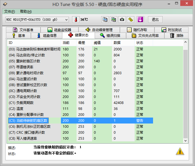Image resolution: width=195 pixels, height=166 pixels.
Task: Click the 退出 exit button
Action: (x=155, y=20)
